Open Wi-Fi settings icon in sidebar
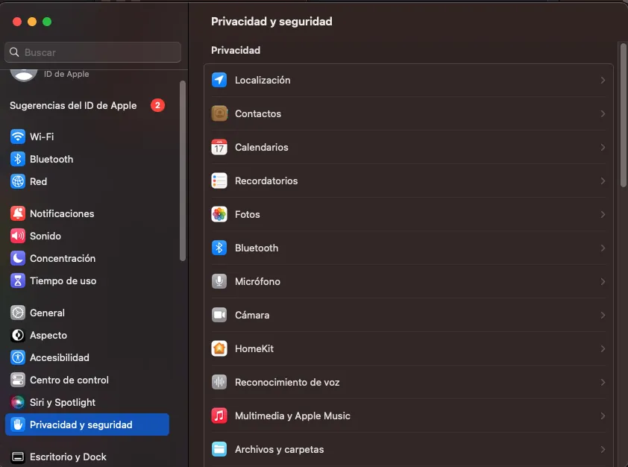This screenshot has width=628, height=467. coord(18,137)
